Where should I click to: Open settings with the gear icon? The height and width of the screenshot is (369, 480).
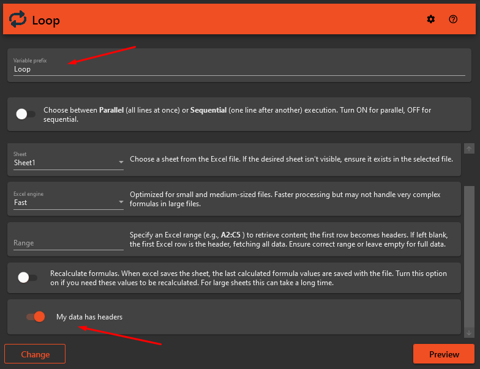pos(431,20)
